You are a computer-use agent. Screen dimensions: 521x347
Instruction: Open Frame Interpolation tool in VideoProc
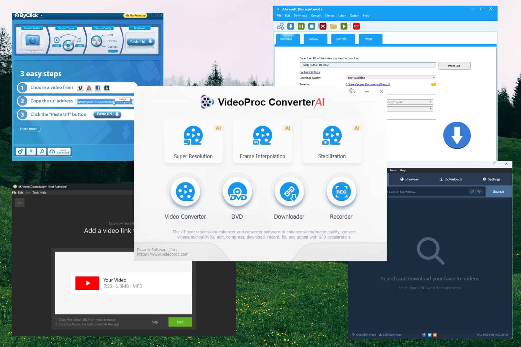coord(262,142)
